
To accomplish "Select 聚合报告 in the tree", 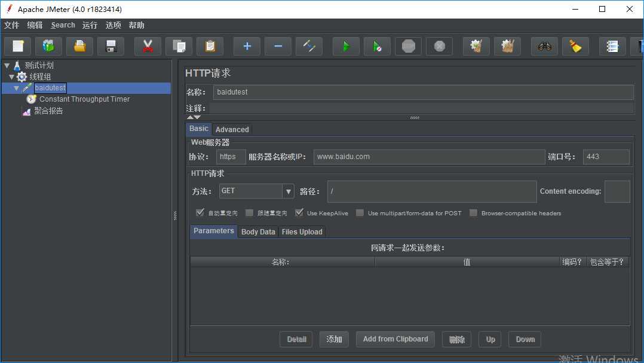I will (48, 111).
